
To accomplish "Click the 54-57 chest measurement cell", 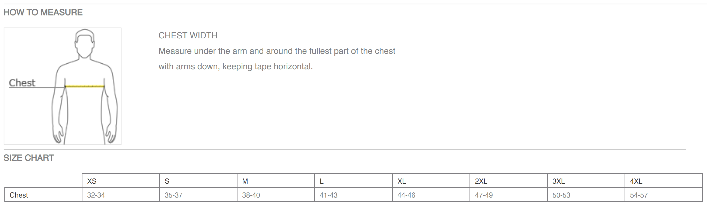I will [639, 195].
